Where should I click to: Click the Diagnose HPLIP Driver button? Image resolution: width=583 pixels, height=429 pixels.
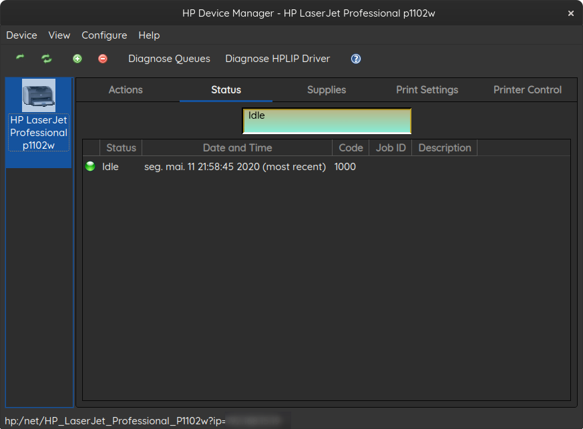277,59
